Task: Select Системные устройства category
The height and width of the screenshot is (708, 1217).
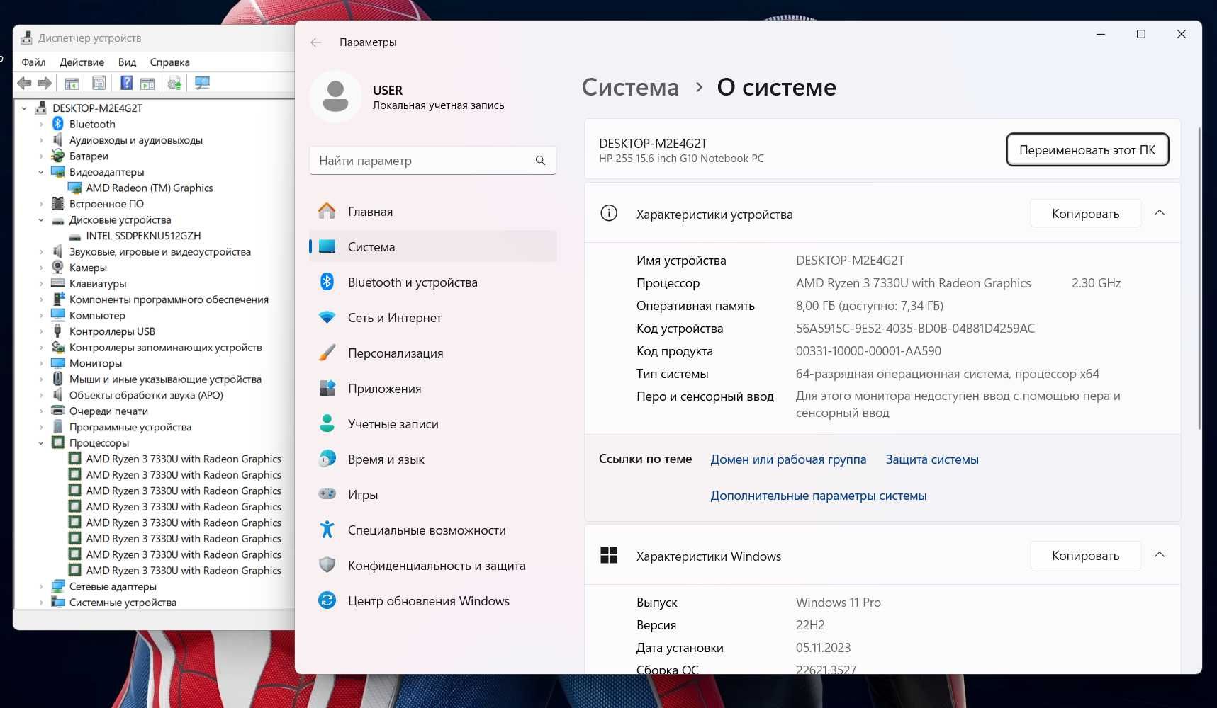Action: click(123, 603)
